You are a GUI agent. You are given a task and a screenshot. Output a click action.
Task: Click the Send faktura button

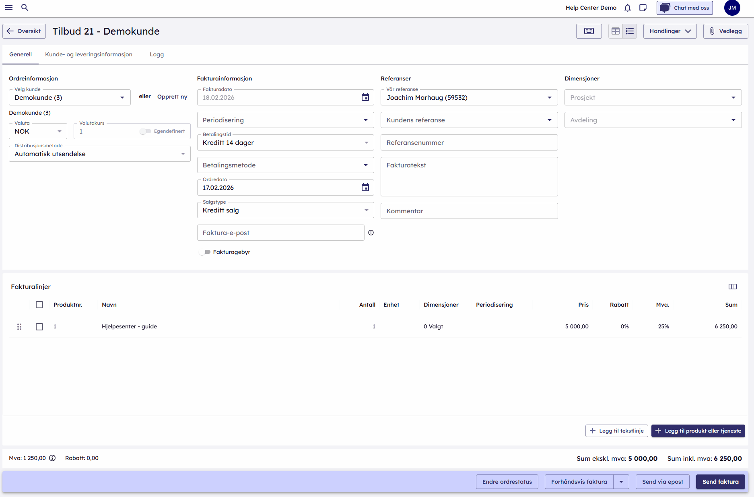720,482
